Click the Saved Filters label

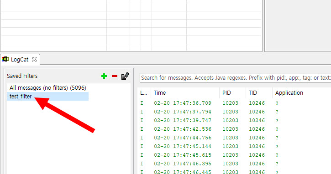point(22,76)
